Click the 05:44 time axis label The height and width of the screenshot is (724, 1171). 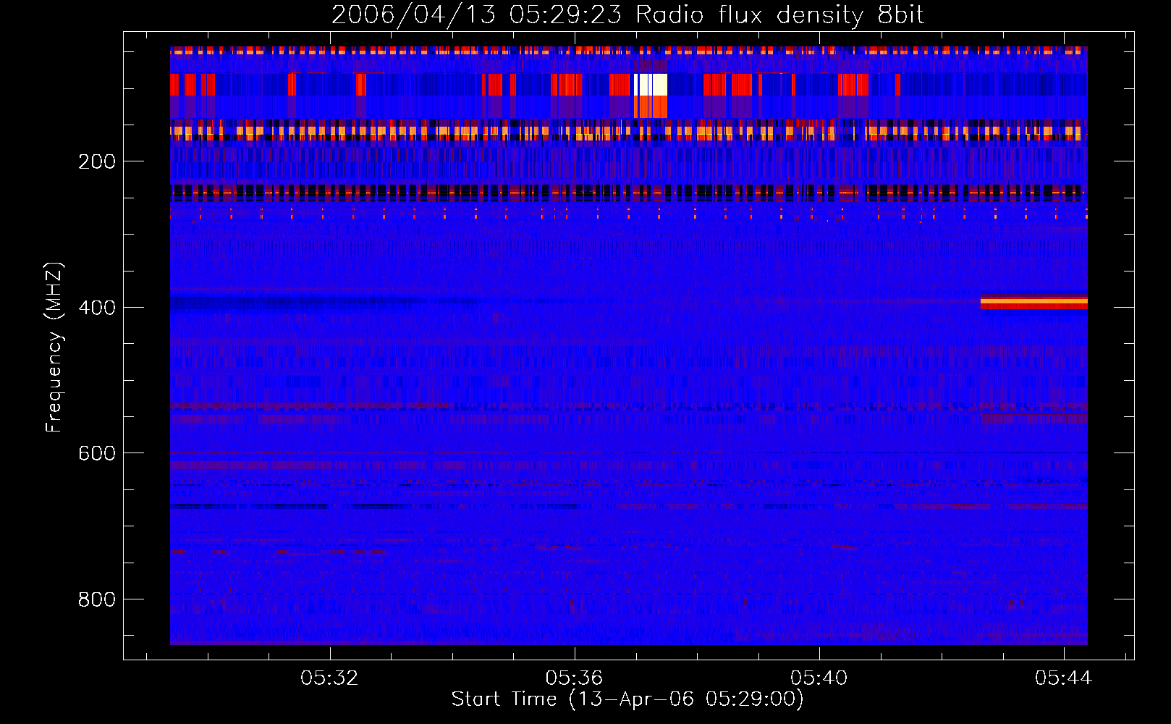(x=1064, y=678)
